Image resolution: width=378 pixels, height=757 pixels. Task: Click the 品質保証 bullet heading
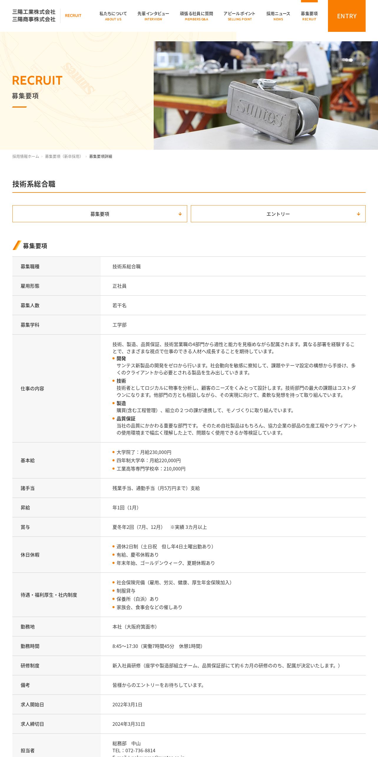point(126,419)
